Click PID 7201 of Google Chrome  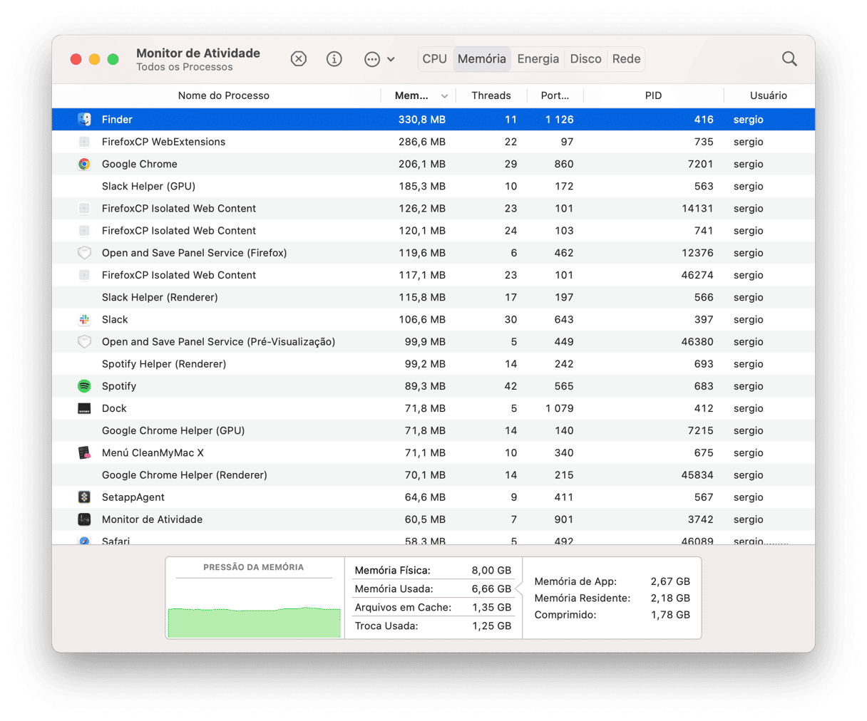(700, 164)
